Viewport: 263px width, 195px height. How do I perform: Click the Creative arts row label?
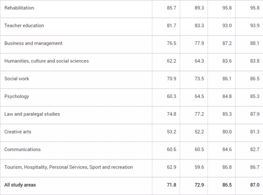tap(18, 132)
